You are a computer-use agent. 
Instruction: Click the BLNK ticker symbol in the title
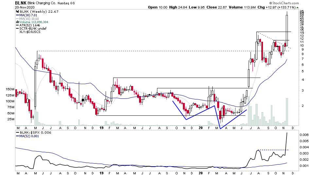pyautogui.click(x=21, y=3)
